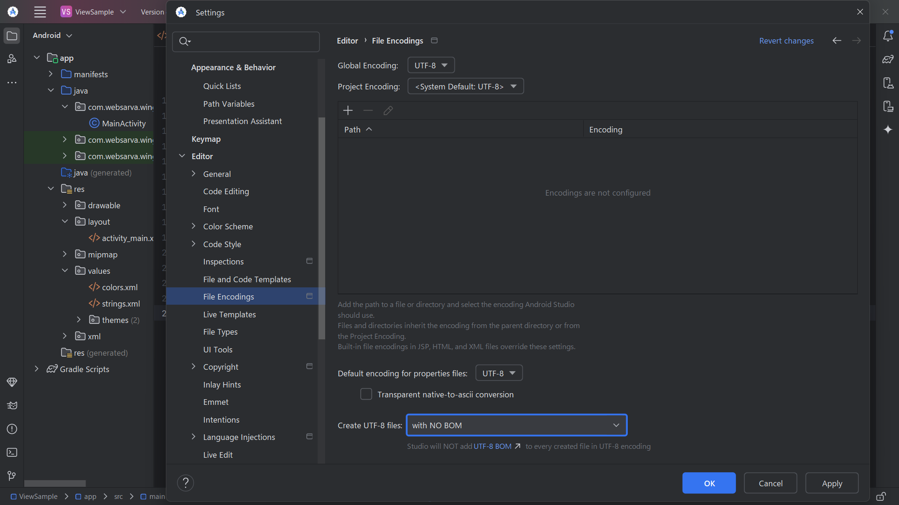Open the Notifications bell
This screenshot has height=505, width=899.
pyautogui.click(x=889, y=36)
